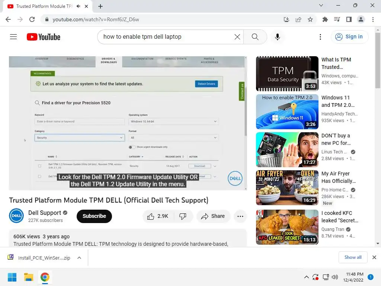381x286 pixels.
Task: Open the notification badge in the taskbar
Action: [371, 277]
